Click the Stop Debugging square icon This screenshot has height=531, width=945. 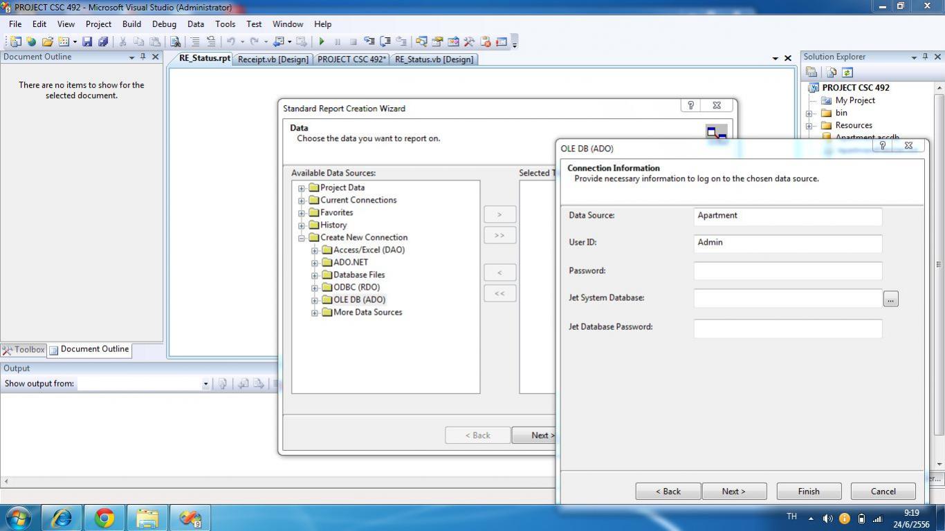(x=354, y=41)
